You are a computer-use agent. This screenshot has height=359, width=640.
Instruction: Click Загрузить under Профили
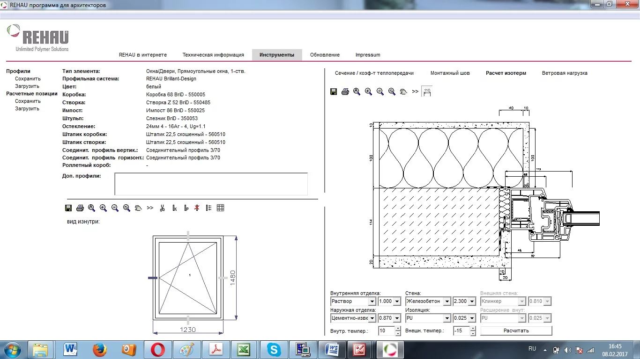coord(27,86)
